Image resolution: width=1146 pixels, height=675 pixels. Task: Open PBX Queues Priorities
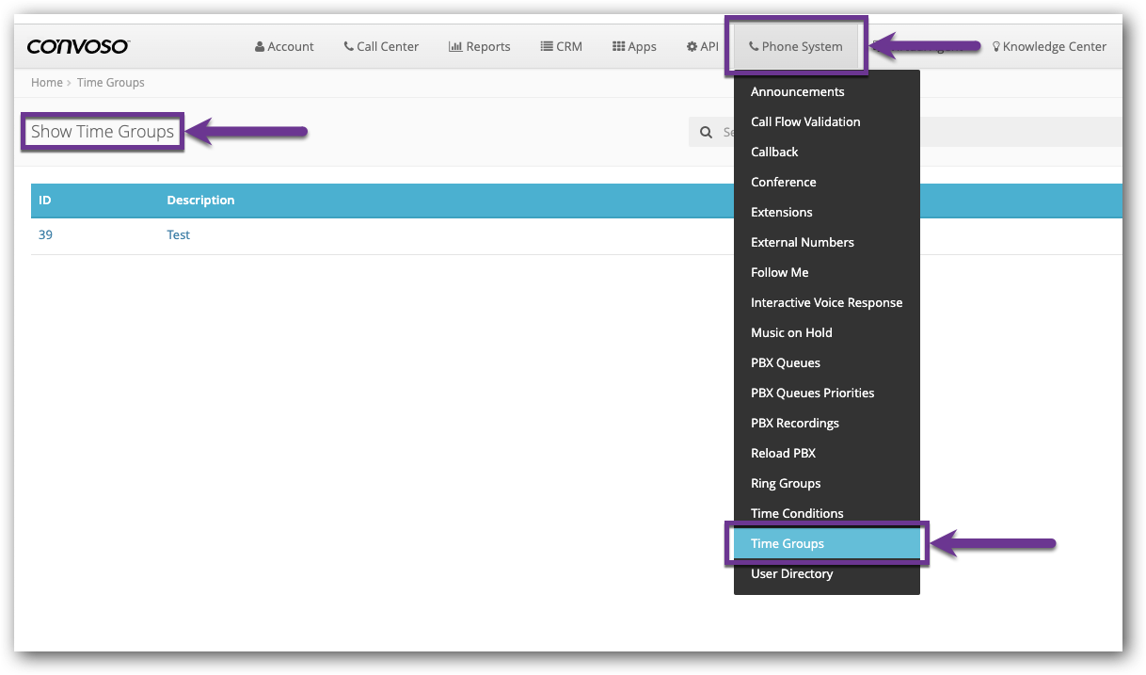[826, 393]
